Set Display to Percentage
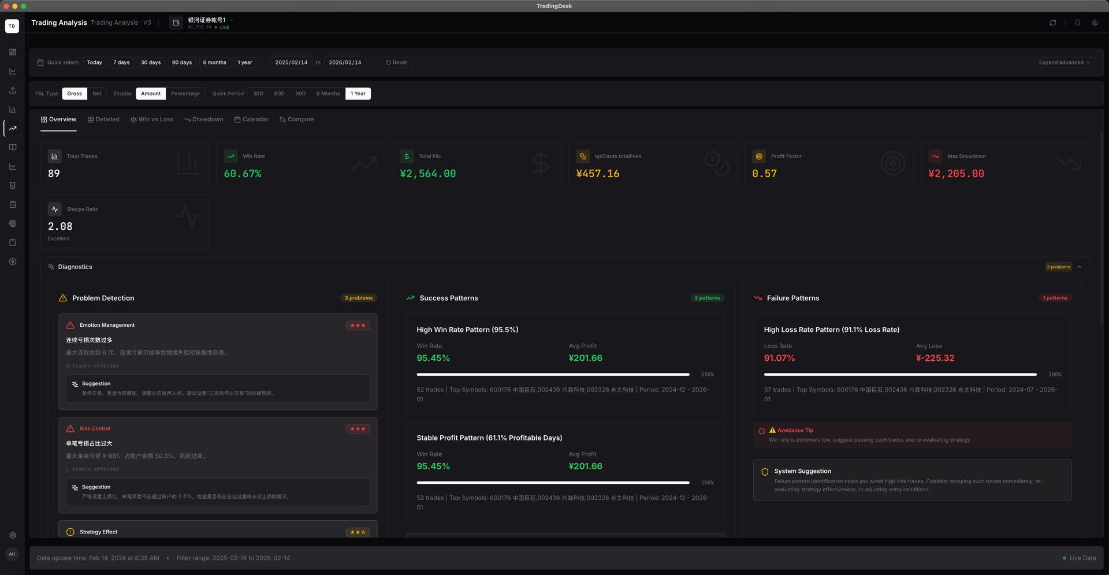 (x=185, y=94)
